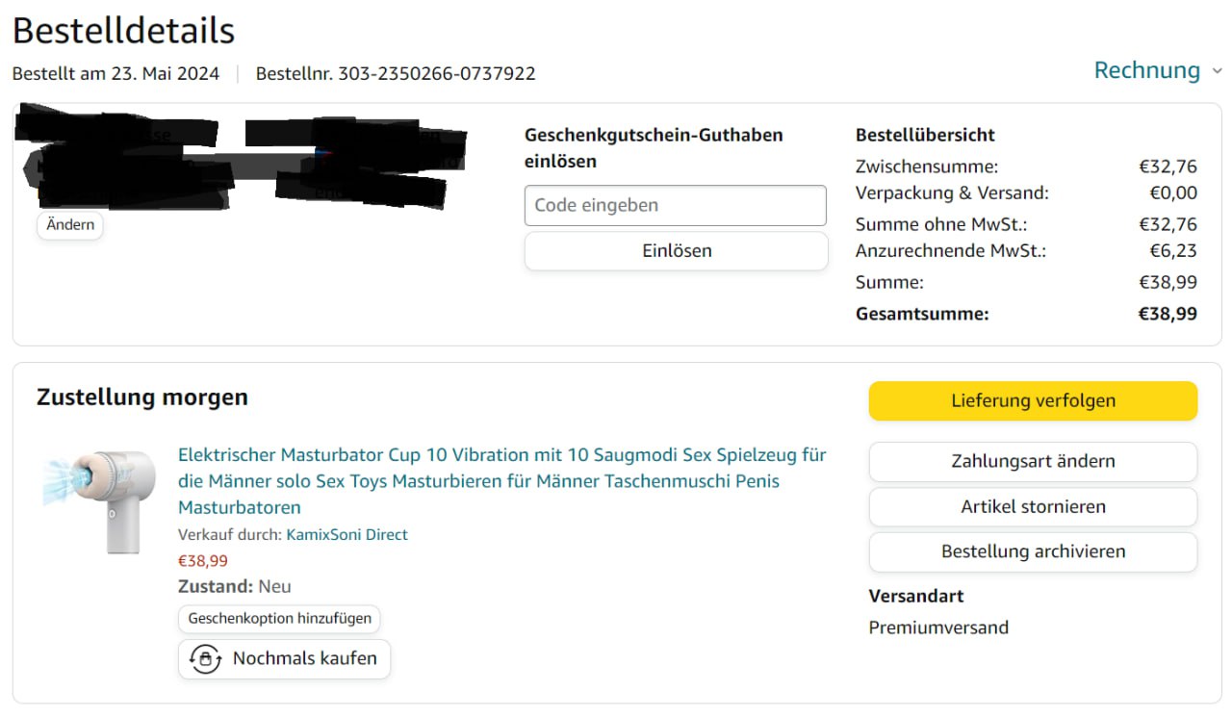This screenshot has width=1232, height=717.
Task: Click the order number 303-2350266-0737922
Action: tap(436, 73)
